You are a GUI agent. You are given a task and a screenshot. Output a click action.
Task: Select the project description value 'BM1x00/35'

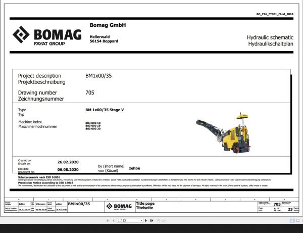point(98,76)
